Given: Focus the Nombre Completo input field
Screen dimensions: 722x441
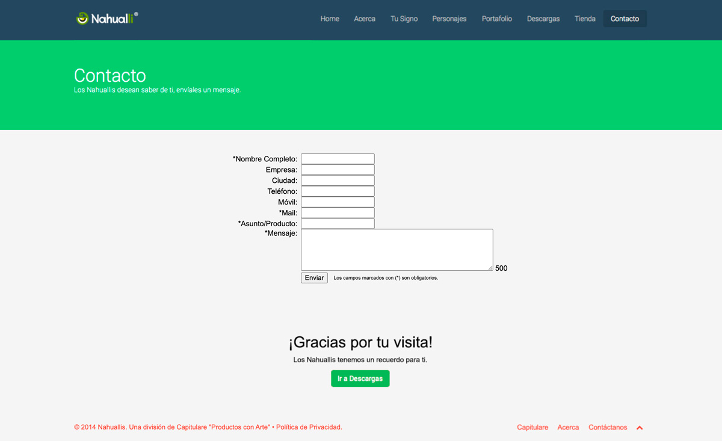Looking at the screenshot, I should tap(338, 159).
